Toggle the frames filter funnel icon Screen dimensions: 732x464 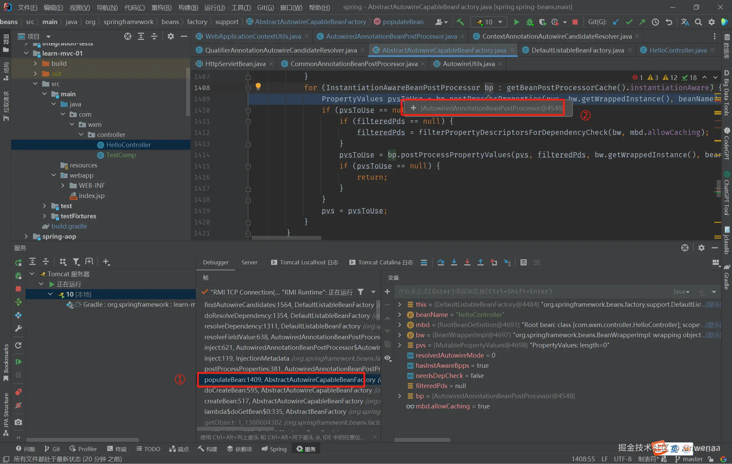(361, 292)
